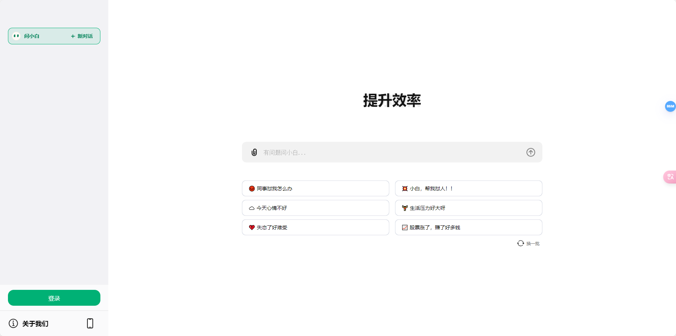Select the 今天心情不好 suggestion card
The image size is (676, 336).
point(315,208)
